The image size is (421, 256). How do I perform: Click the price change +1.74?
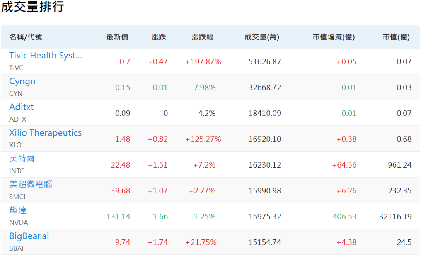coord(158,242)
